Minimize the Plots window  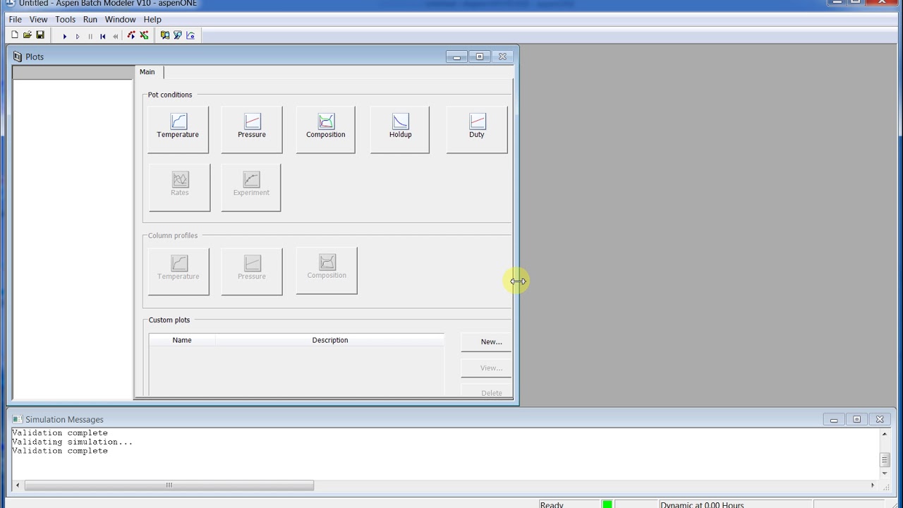(456, 56)
